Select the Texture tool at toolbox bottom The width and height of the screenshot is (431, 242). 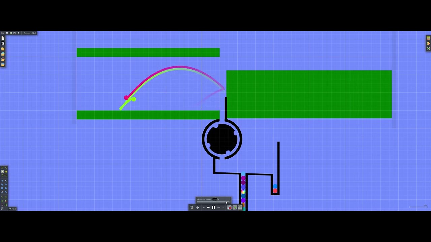[x=2, y=208]
